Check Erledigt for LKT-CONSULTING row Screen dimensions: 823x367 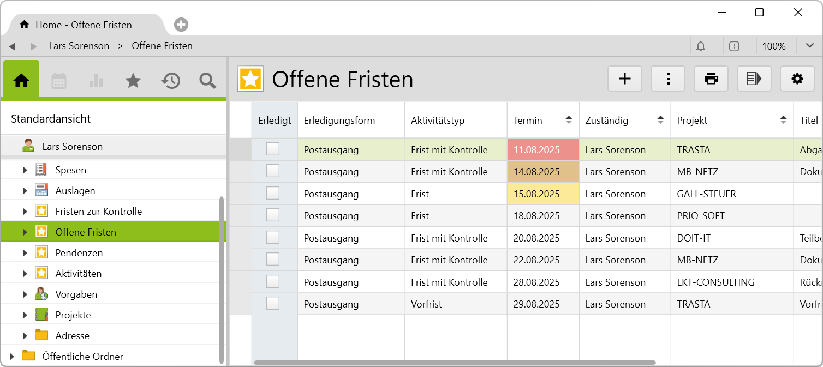(273, 281)
